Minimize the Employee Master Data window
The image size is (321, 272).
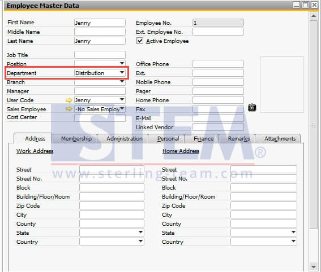[296, 5]
